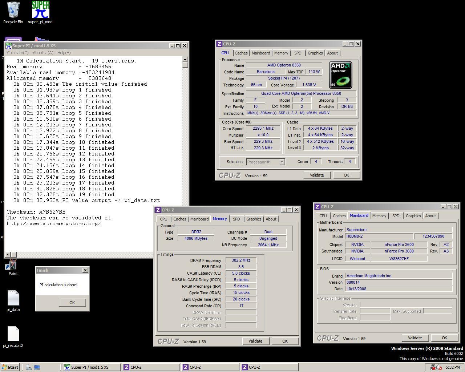Select the pi_rec.dat2 file icon
465x372 pixels.
(x=13, y=336)
